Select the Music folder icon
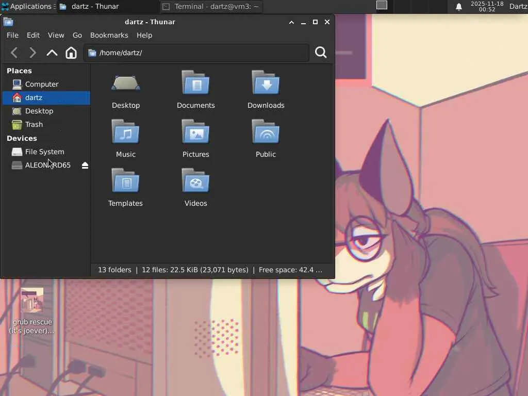Viewport: 528px width, 396px height. pyautogui.click(x=126, y=131)
